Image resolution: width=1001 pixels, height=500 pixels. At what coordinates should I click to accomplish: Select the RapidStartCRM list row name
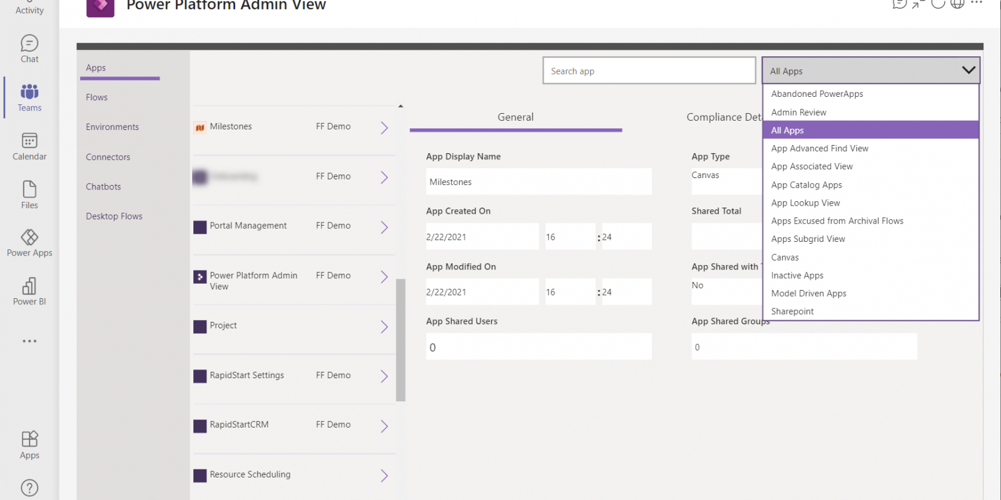click(239, 424)
